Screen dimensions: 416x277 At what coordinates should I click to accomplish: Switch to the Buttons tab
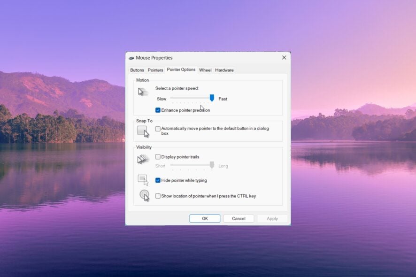coord(137,70)
